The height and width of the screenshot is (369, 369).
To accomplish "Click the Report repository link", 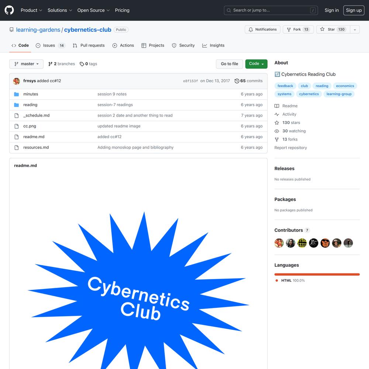I will pos(291,148).
